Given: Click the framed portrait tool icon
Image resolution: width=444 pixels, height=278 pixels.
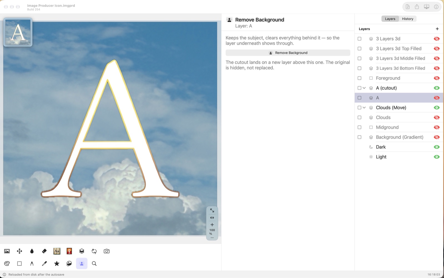Looking at the screenshot, I should [x=69, y=251].
